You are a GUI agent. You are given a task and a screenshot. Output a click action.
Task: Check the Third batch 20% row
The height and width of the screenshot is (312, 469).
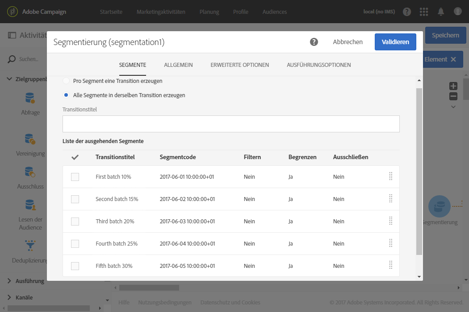tap(75, 221)
